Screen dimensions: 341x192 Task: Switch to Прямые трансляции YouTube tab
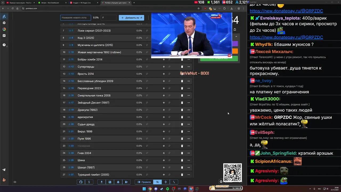coord(21,3)
